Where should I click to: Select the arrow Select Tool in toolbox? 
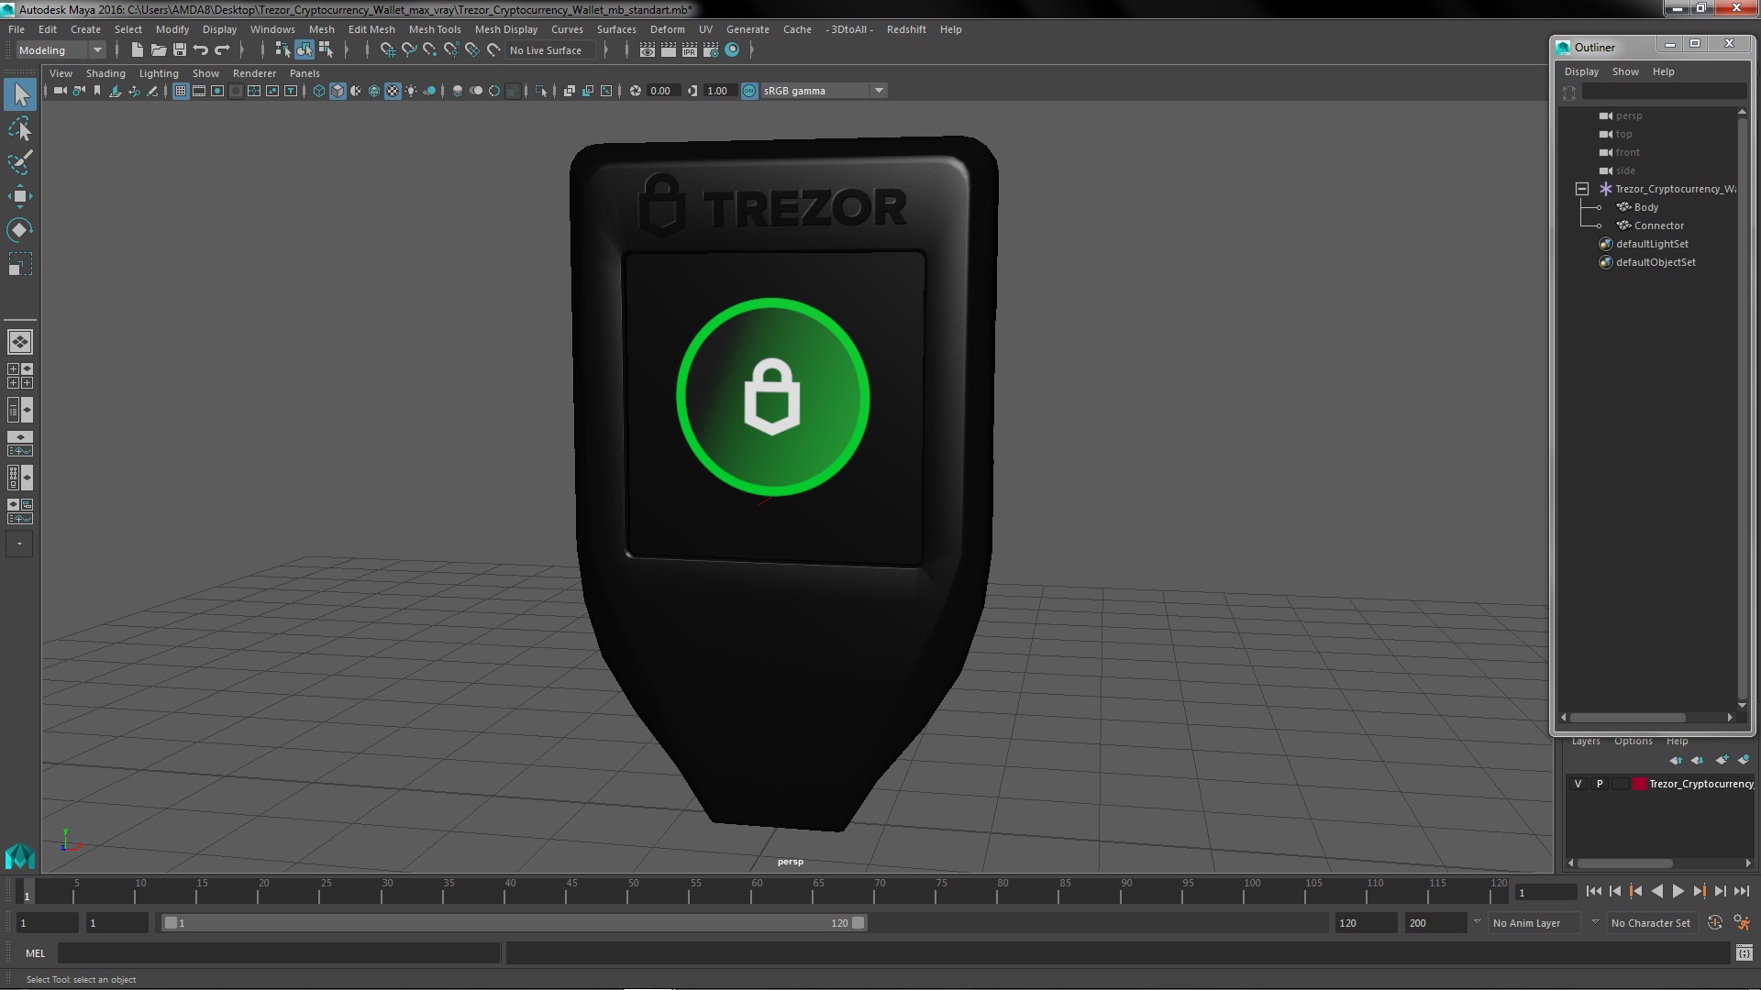(x=20, y=94)
